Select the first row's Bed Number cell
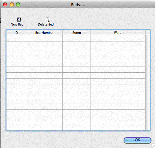Screen dimensions: 156x148 pos(44,38)
